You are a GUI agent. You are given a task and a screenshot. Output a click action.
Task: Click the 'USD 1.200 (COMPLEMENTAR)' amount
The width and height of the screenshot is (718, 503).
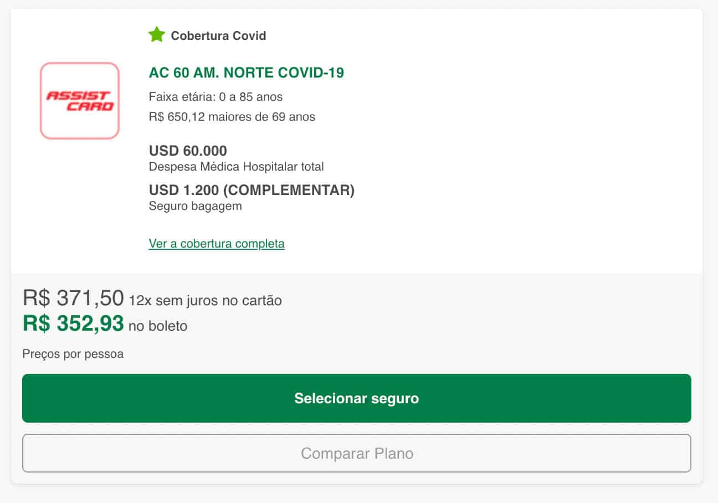pos(252,190)
